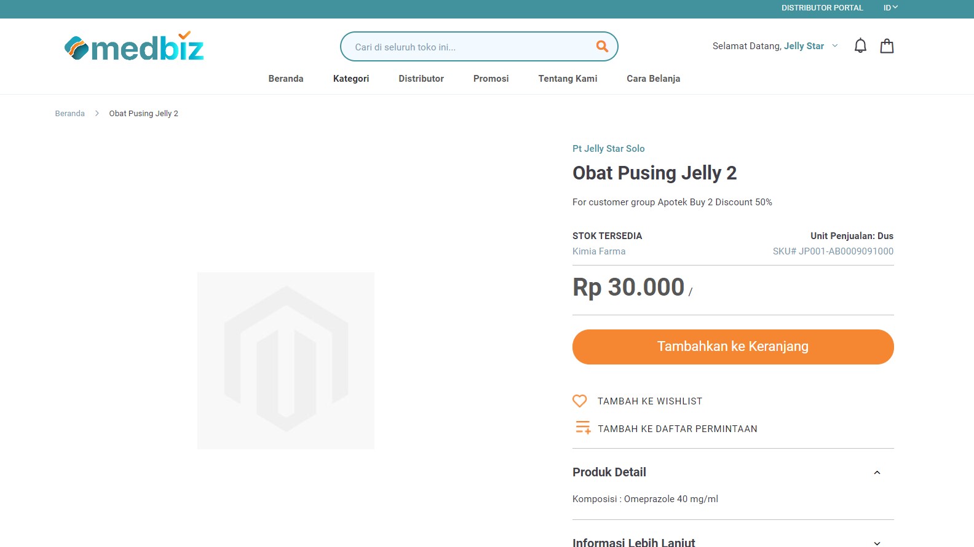This screenshot has height=547, width=974.
Task: Collapse the Produk Detail section
Action: 877,472
